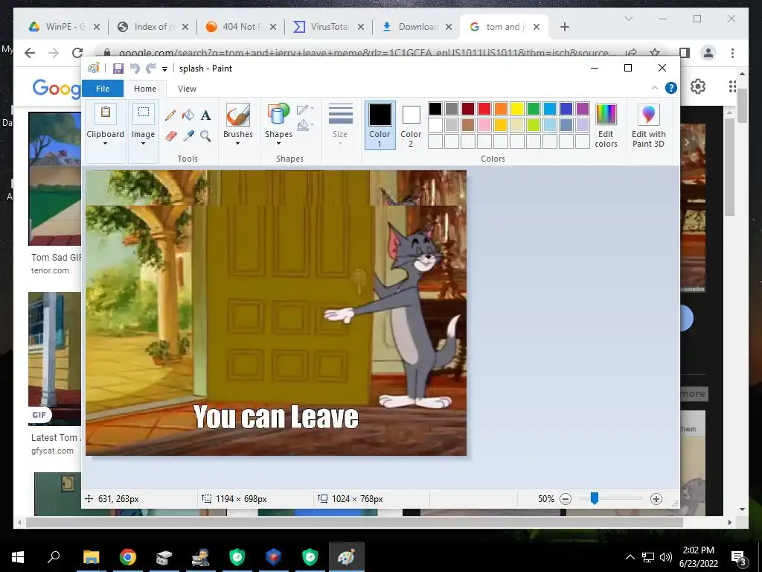Screen dimensions: 762x572
Task: Open the shape Outline dropdown
Action: click(305, 109)
